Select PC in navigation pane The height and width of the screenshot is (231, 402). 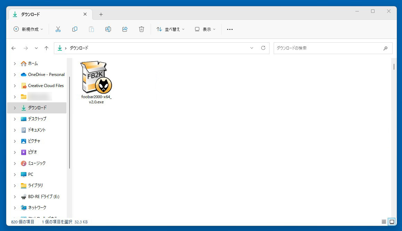click(x=31, y=174)
